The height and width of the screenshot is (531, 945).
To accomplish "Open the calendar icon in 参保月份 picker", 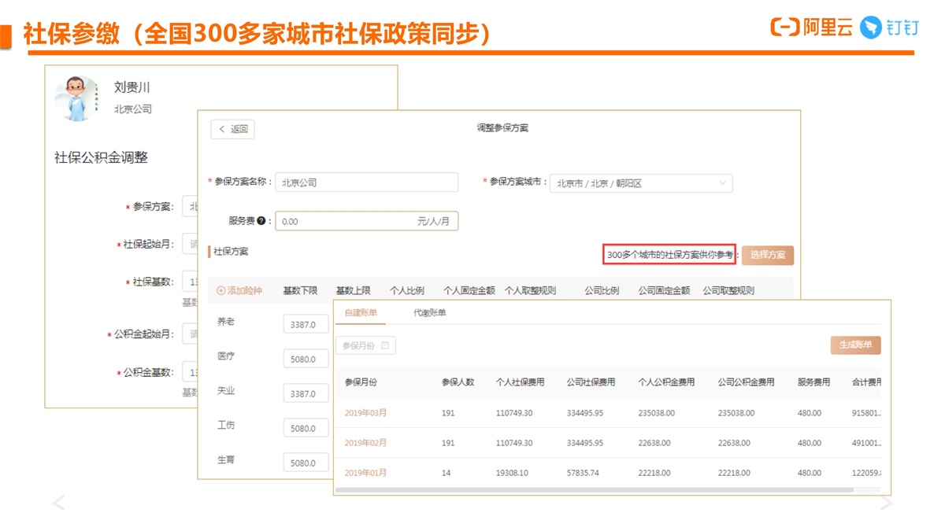I will [385, 345].
